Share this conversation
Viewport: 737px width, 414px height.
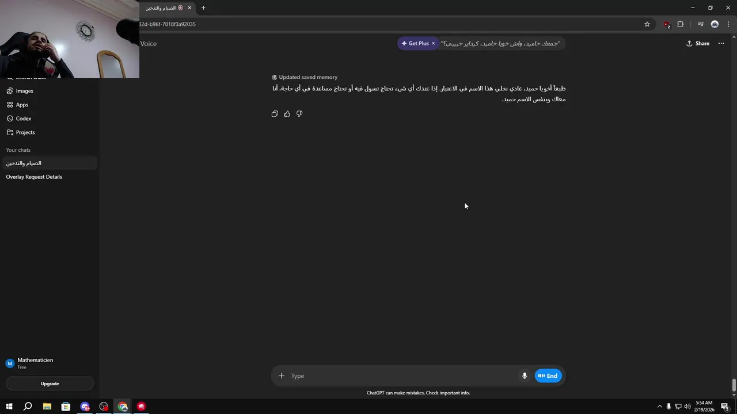tap(698, 44)
